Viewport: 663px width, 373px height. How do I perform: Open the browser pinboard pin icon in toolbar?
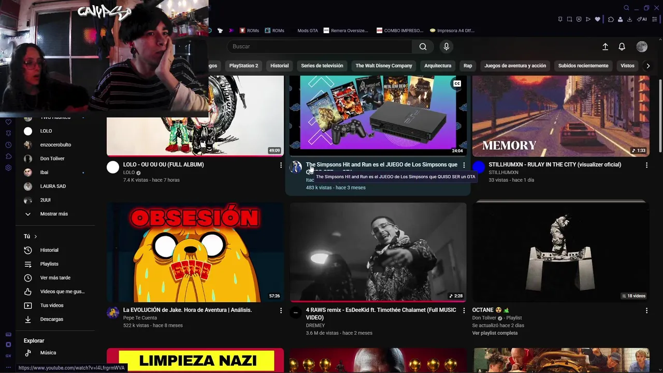560,19
